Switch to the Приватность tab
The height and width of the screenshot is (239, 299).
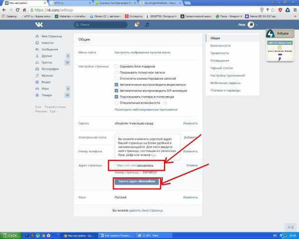point(219,53)
